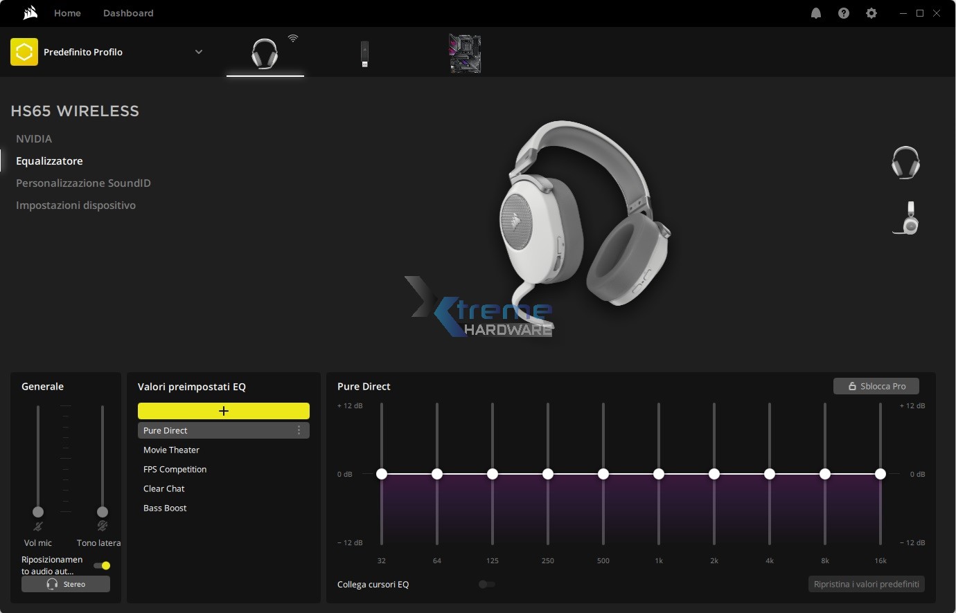Click the 1k EQ band slider handle
956x613 pixels.
[659, 474]
